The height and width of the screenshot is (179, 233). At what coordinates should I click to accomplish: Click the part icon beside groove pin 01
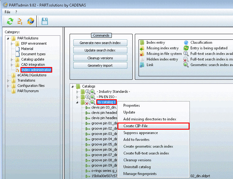point(88,123)
